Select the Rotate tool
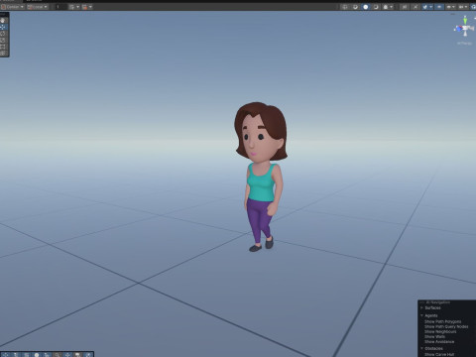Screen dimensions: 476x357 [x=3, y=34]
